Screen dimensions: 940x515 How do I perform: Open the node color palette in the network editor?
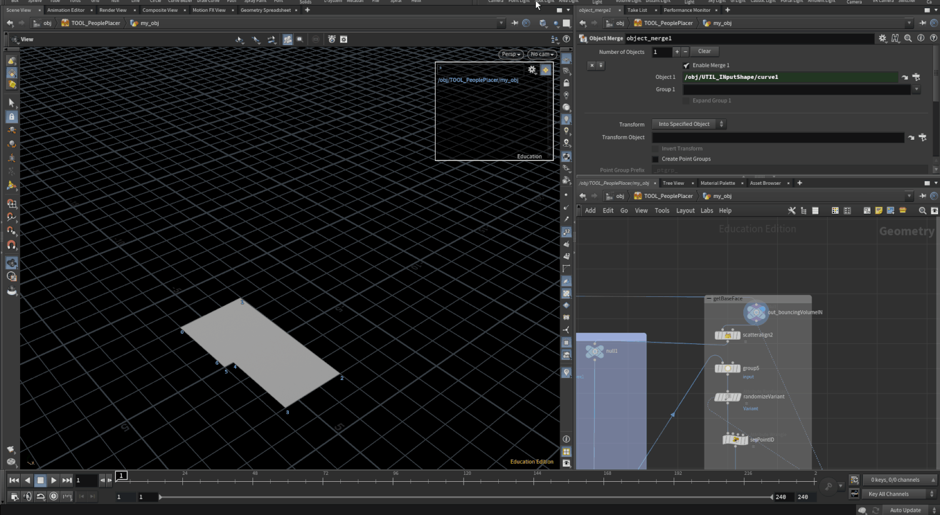coord(835,211)
